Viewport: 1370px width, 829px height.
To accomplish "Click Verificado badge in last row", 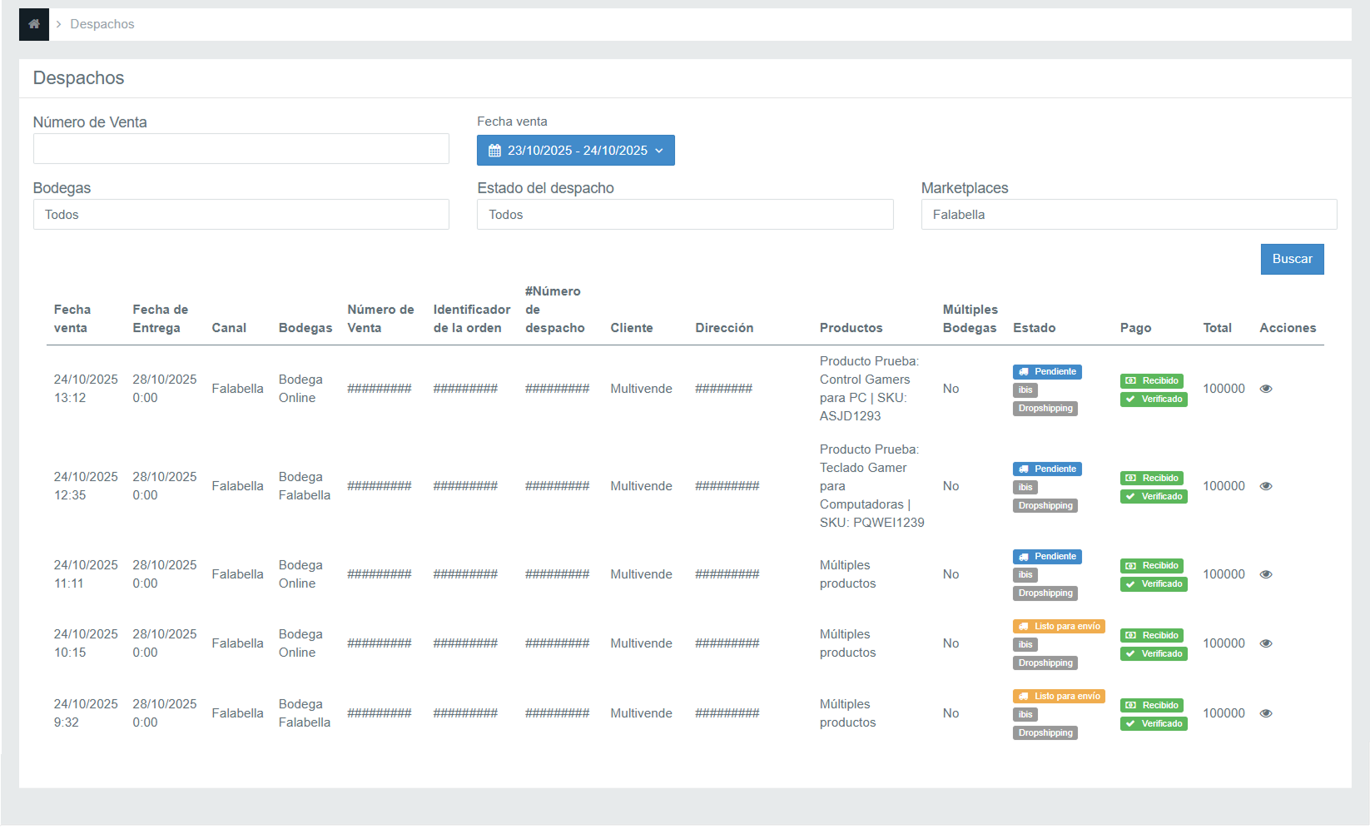I will [x=1153, y=724].
